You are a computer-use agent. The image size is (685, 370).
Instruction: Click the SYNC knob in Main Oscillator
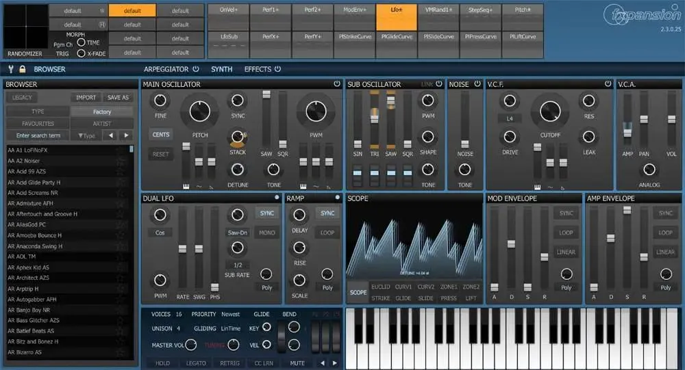237,101
